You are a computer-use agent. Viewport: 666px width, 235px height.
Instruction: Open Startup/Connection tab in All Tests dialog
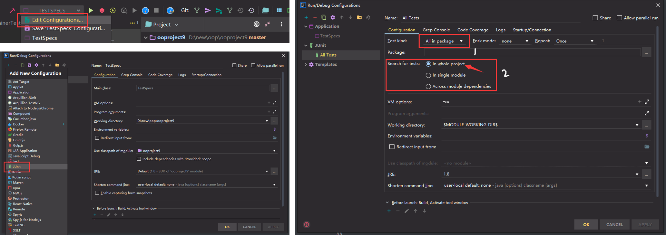(x=532, y=30)
